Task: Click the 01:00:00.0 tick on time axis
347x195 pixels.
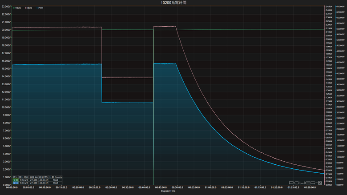Action: 210,187
